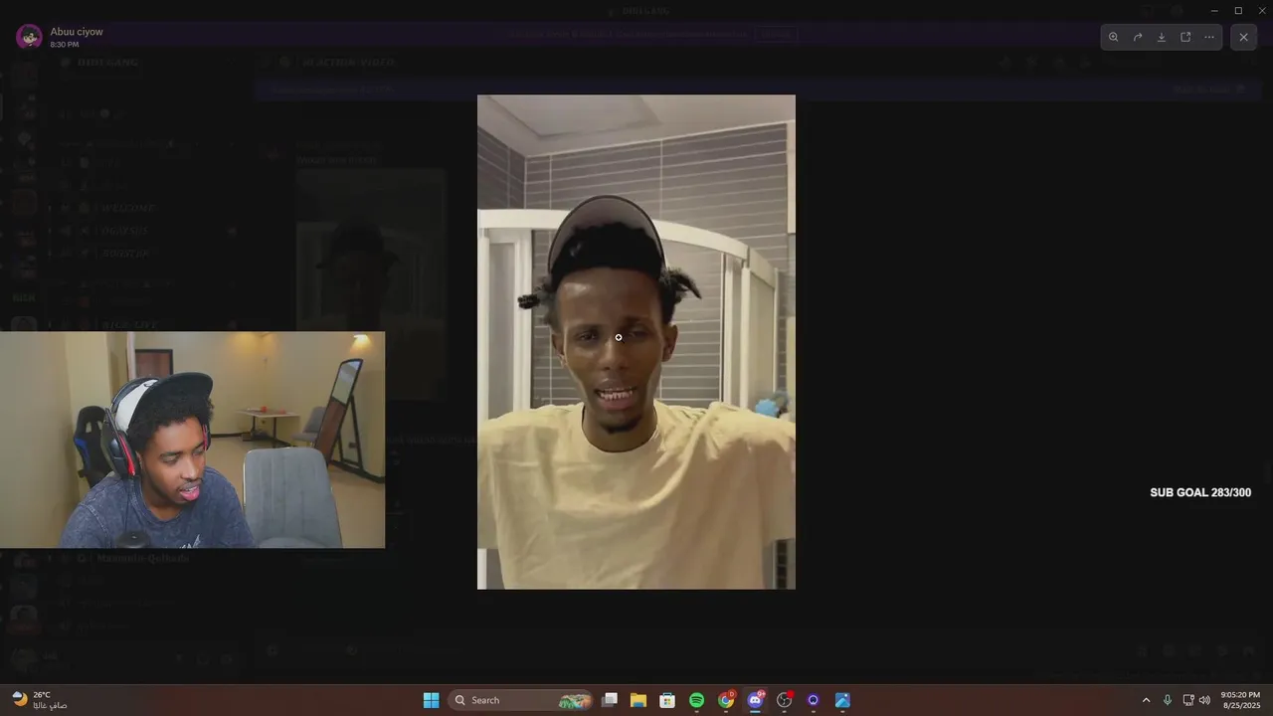Switch to OBS Studio in the taskbar
Screen dimensions: 1273x716
point(785,700)
